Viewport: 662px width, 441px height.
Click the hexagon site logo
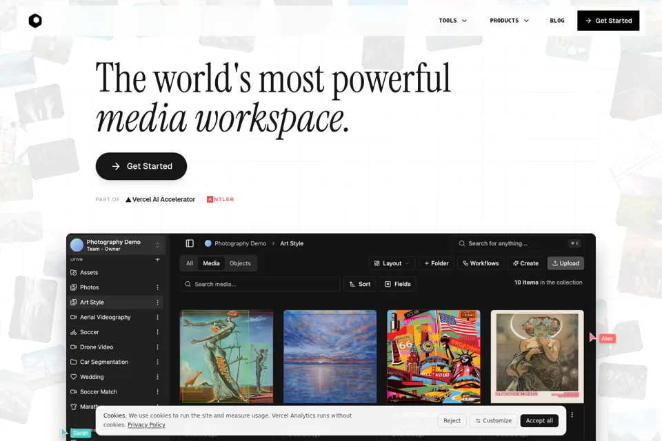tap(35, 21)
